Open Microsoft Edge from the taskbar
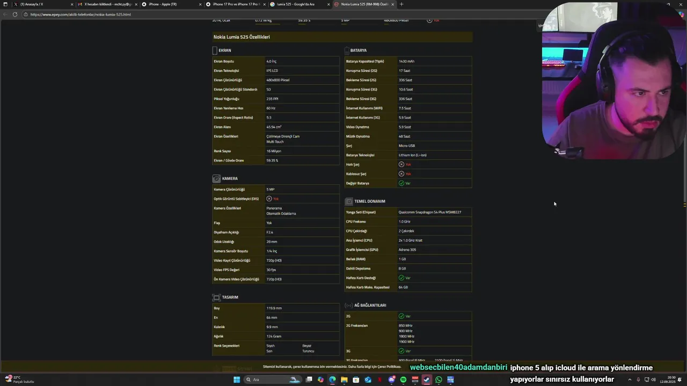Screen dimensions: 687x386 click(332, 380)
